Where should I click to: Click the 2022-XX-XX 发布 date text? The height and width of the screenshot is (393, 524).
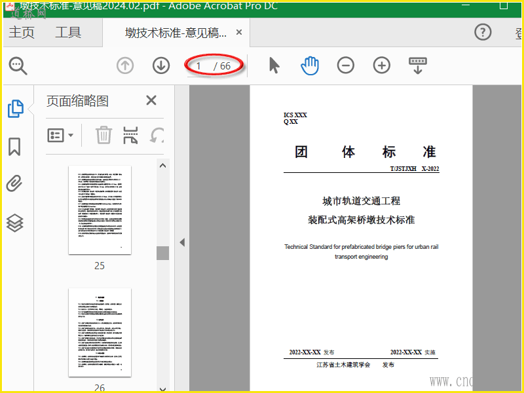point(312,352)
